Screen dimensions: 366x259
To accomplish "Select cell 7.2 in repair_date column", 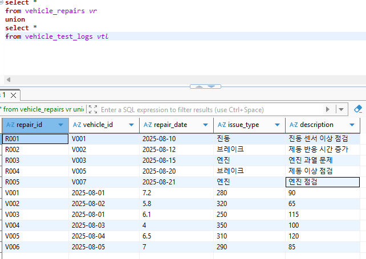I will (x=177, y=193).
